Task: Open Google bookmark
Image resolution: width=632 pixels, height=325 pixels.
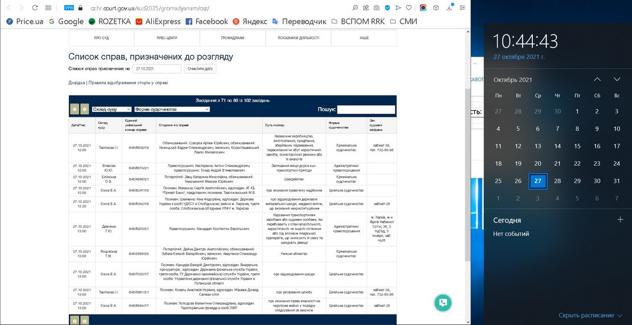Action: [x=66, y=22]
